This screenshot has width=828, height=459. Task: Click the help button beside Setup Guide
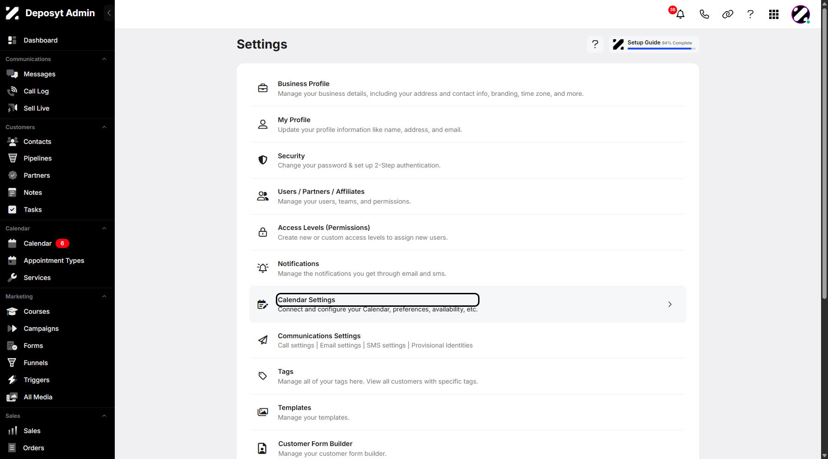[x=595, y=44]
